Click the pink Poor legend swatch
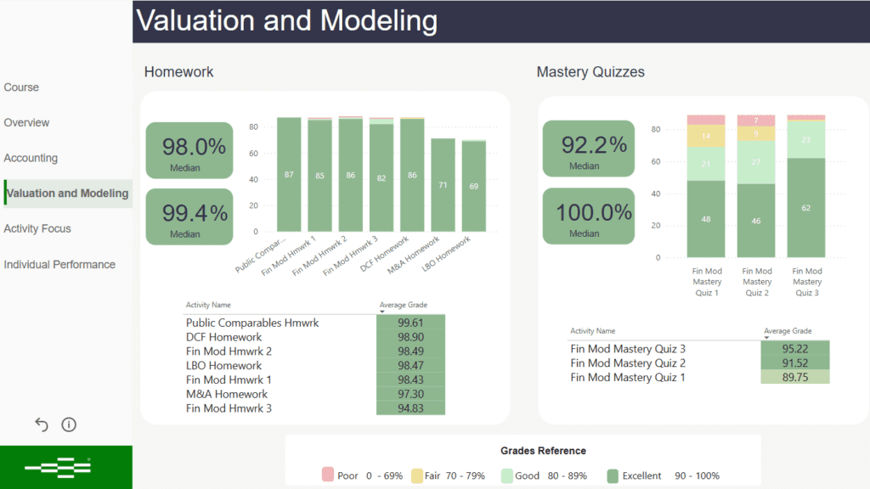Screen dimensions: 870x489 328,475
